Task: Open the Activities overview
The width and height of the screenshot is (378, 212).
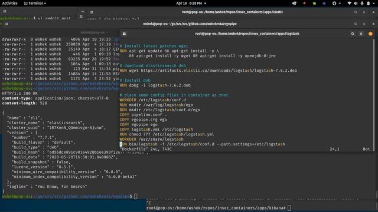Action: 10,4
